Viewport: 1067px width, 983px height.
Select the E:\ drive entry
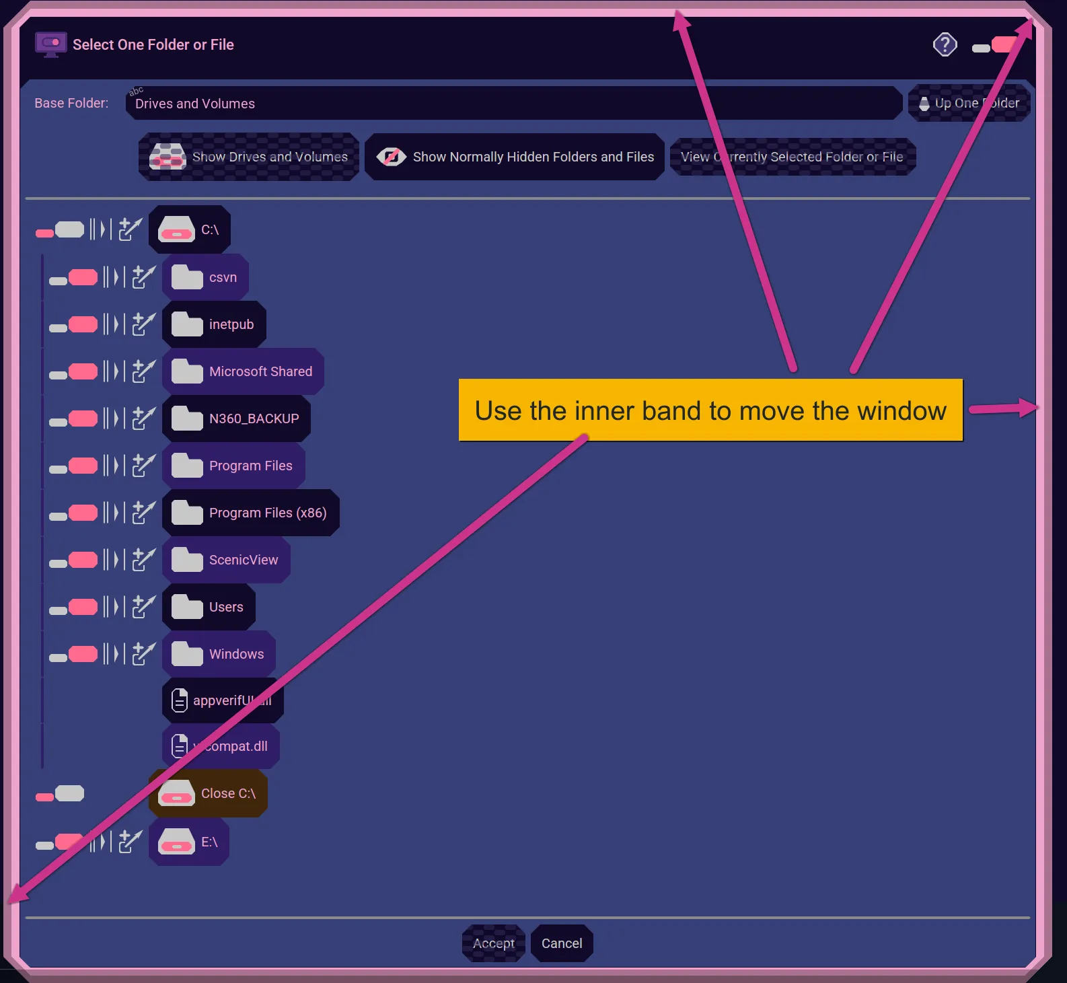189,842
